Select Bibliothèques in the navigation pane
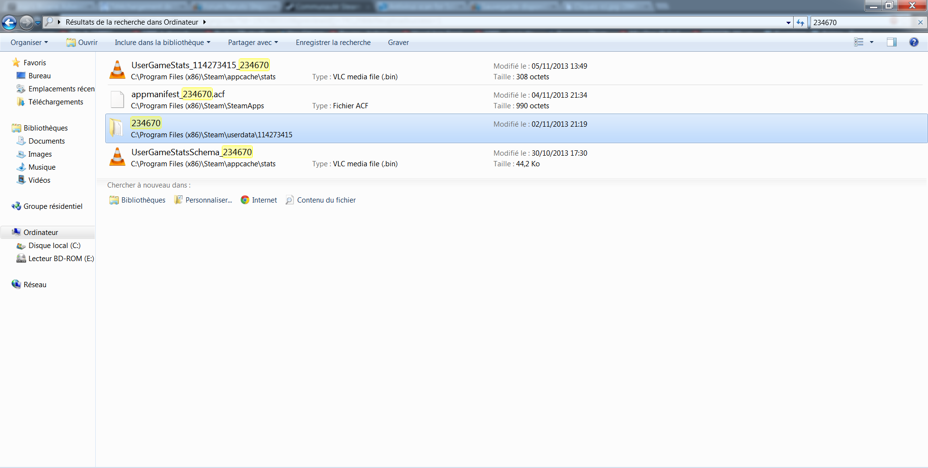Image resolution: width=928 pixels, height=468 pixels. tap(45, 128)
